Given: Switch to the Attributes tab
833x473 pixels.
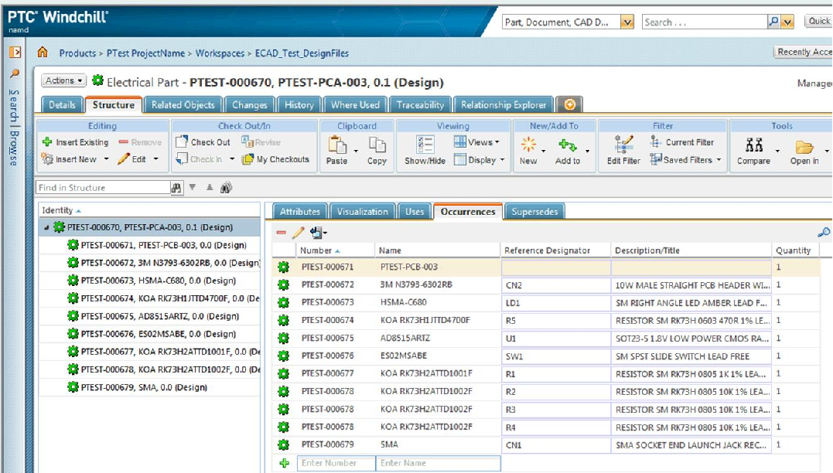Looking at the screenshot, I should 300,211.
